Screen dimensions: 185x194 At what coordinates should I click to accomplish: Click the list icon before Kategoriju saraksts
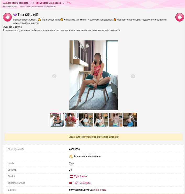(x=4, y=3)
